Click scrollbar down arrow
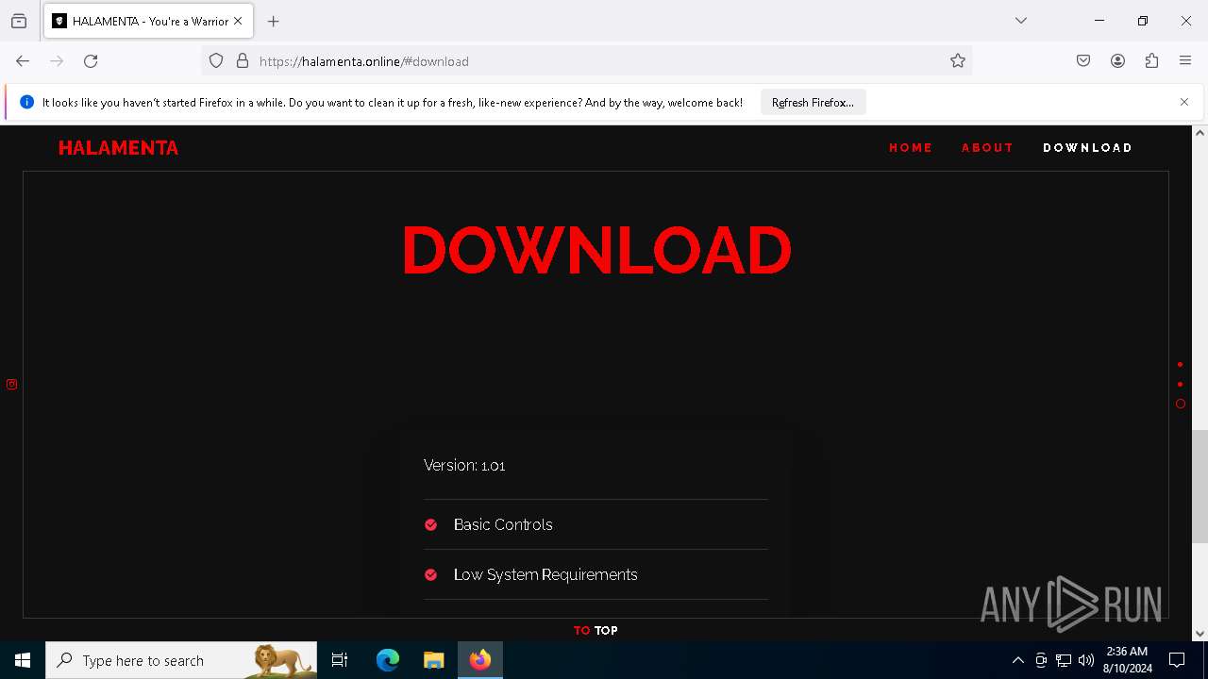This screenshot has height=679, width=1208. (x=1200, y=634)
